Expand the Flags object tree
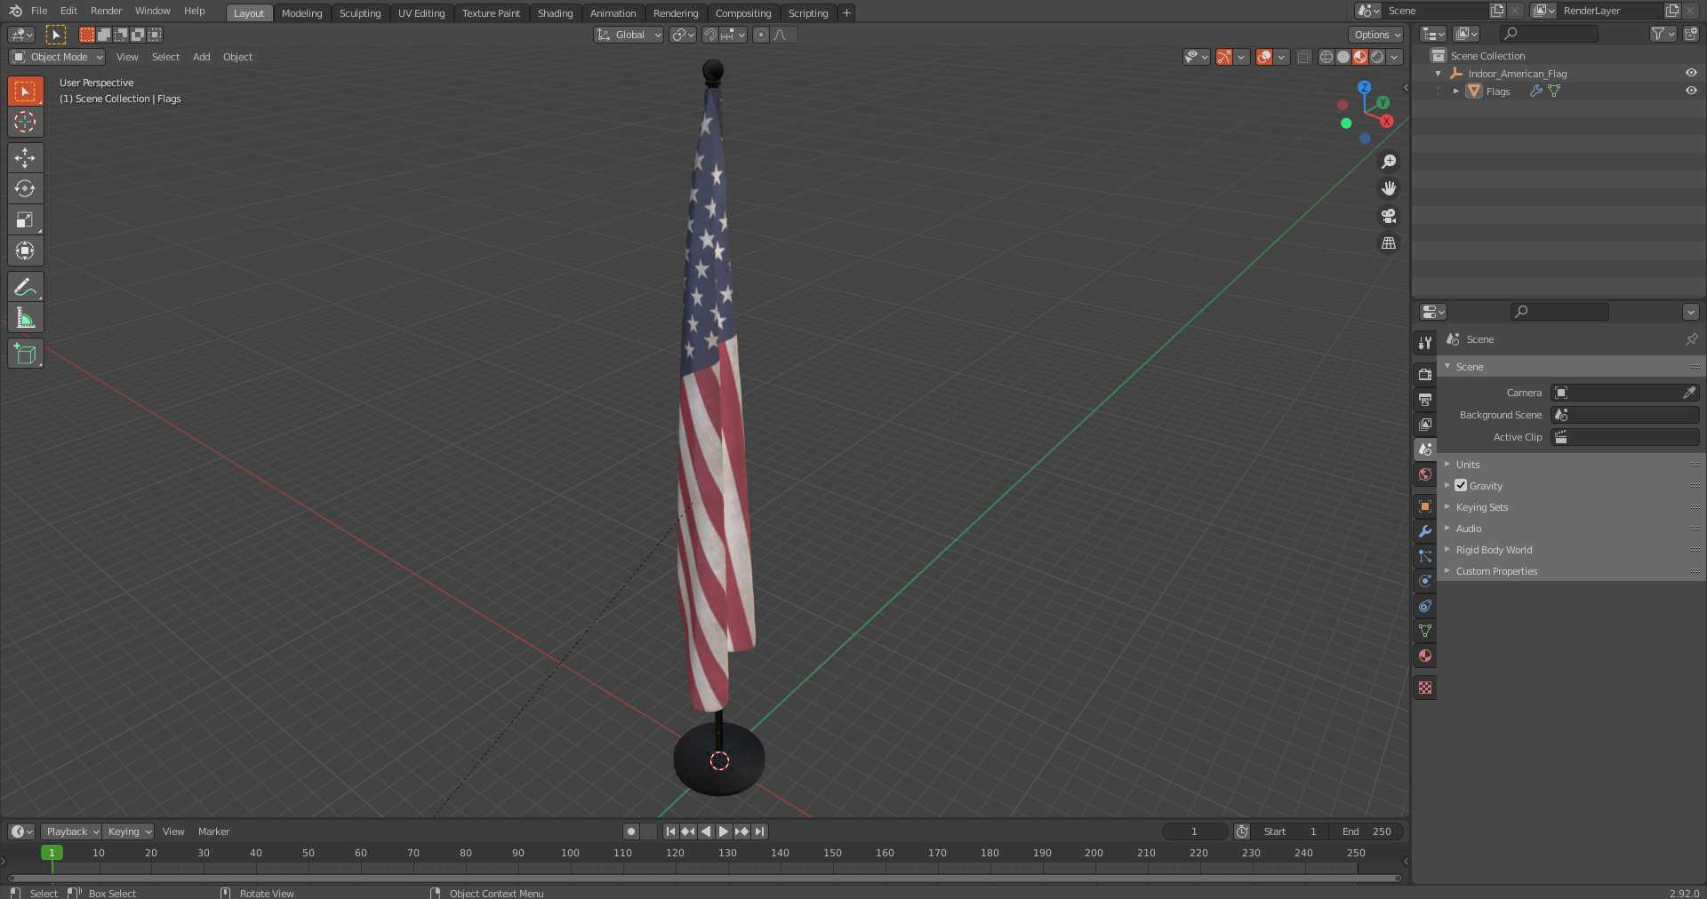Image resolution: width=1707 pixels, height=899 pixels. [1455, 91]
